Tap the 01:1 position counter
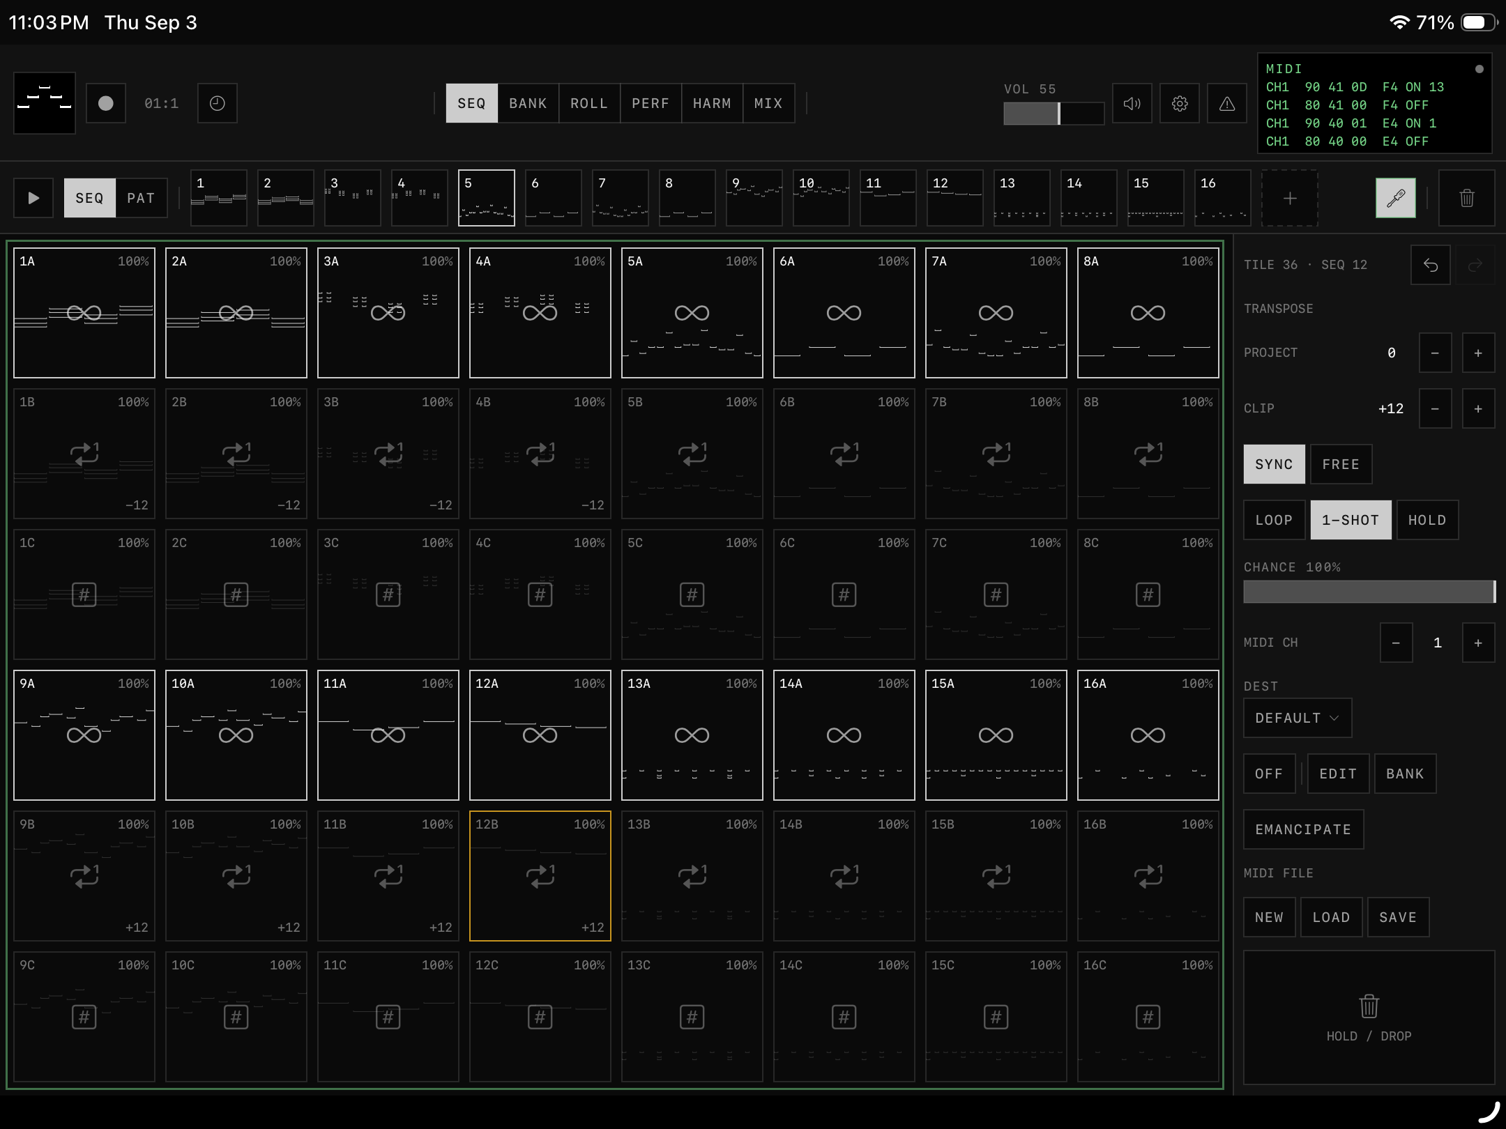The image size is (1506, 1129). click(x=162, y=103)
